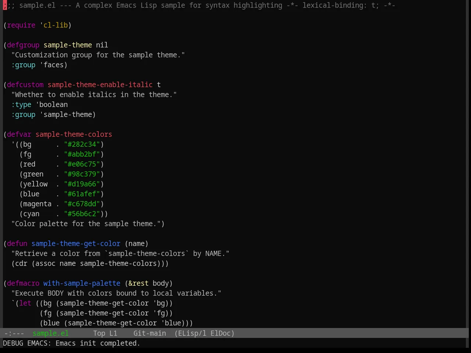Click the 'lexical-binding: t;' text in header comment
The image size is (471, 353).
(341, 5)
